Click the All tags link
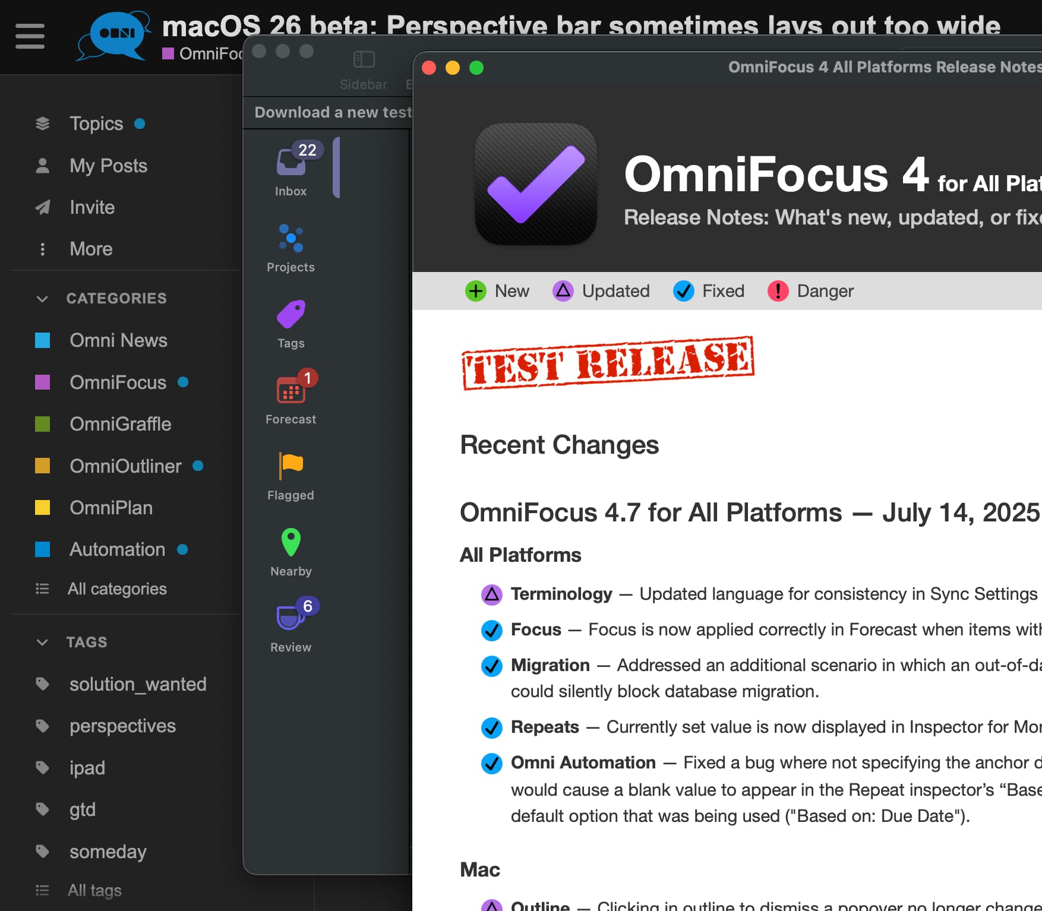The image size is (1042, 911). [94, 890]
